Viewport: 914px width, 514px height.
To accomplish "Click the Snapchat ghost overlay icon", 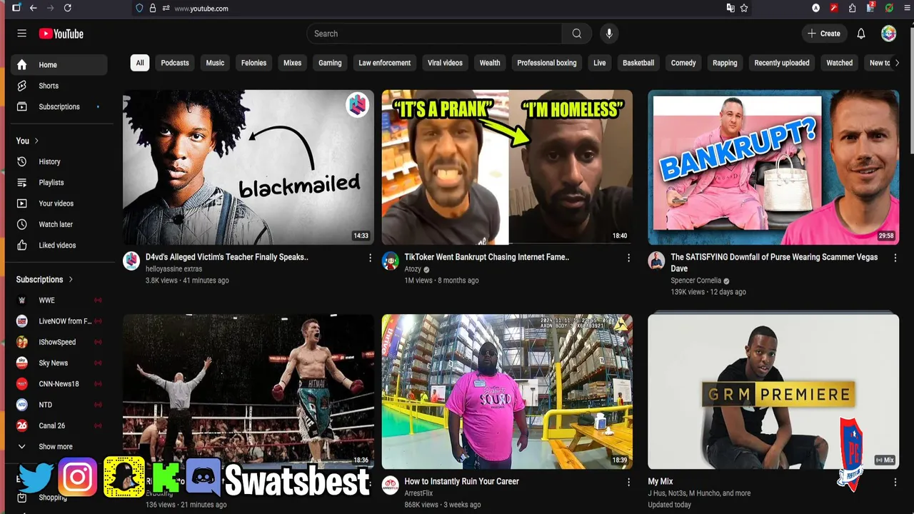I will 124,478.
